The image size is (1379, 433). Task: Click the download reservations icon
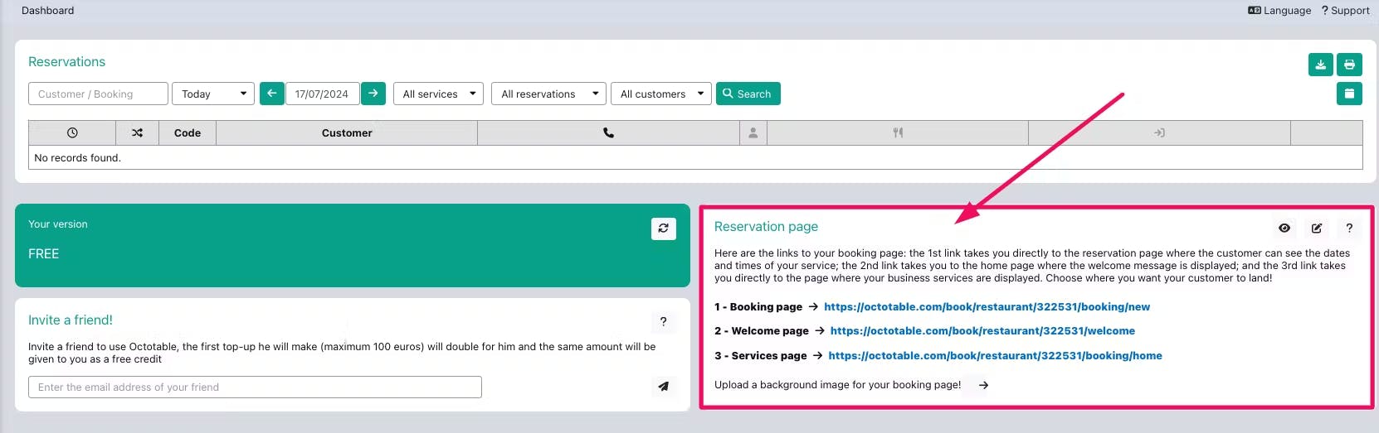(1320, 65)
